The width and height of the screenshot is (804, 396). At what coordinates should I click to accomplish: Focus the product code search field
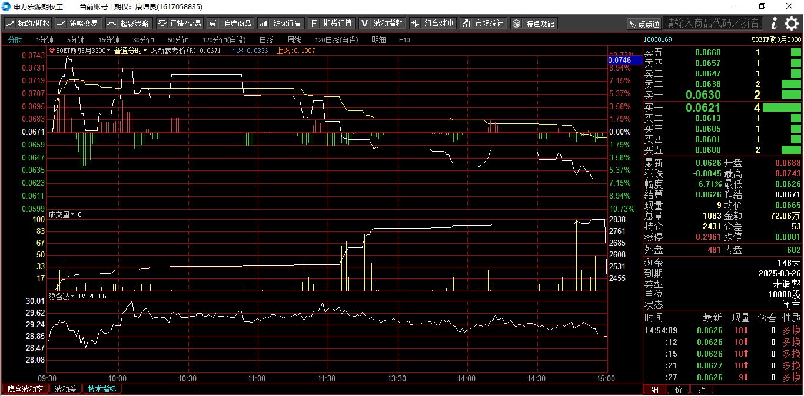[713, 24]
